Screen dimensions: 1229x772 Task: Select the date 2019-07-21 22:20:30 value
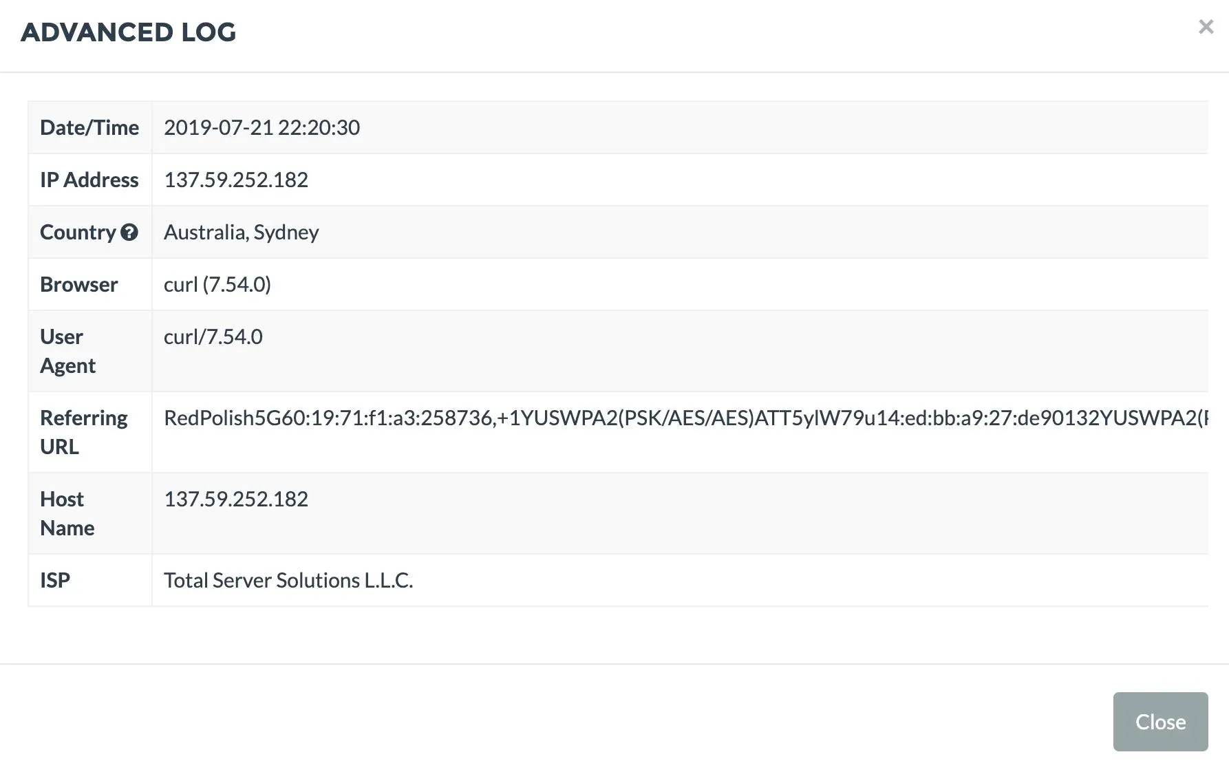[x=261, y=127]
